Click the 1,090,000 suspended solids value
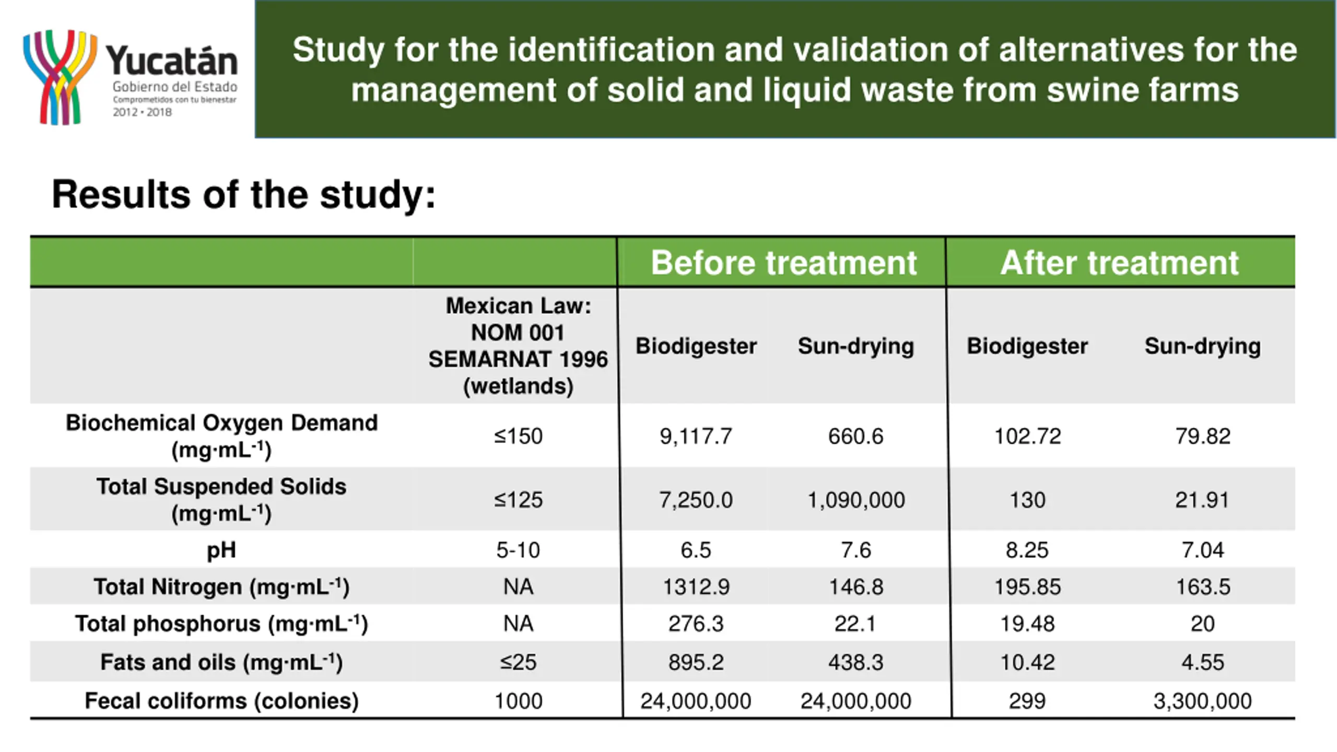This screenshot has height=752, width=1337. 856,500
